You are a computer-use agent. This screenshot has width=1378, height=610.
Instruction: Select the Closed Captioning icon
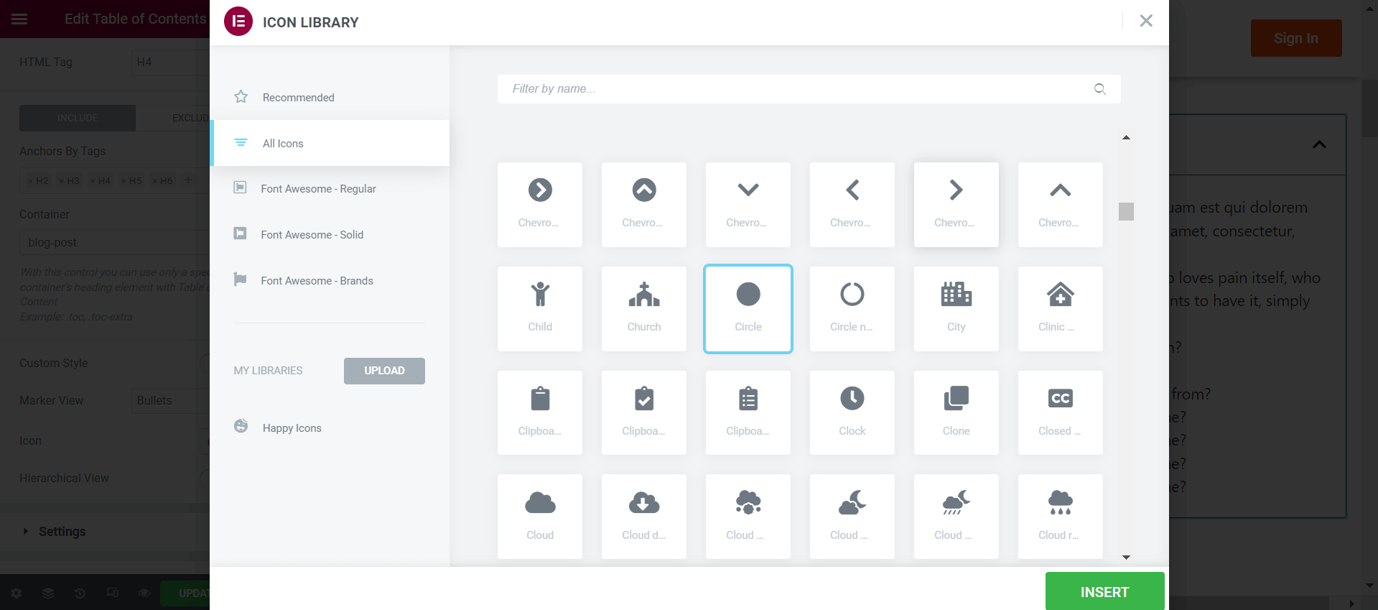1060,413
